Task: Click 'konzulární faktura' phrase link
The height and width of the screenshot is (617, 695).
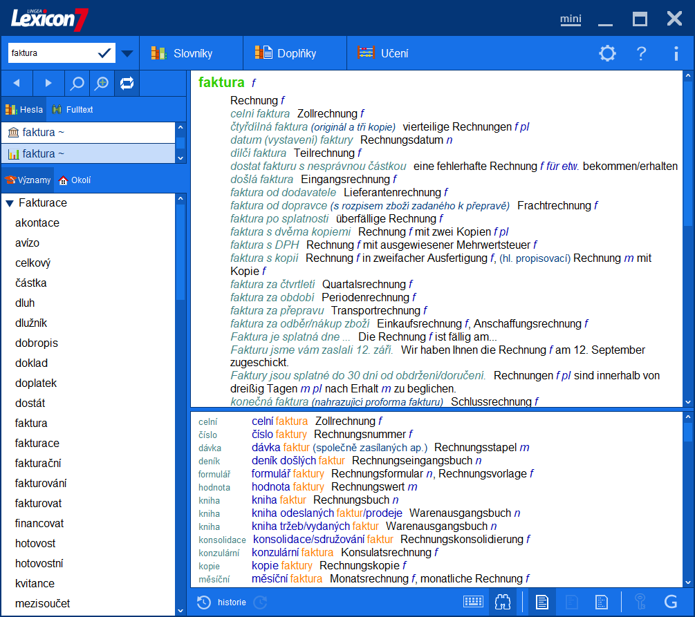Action: [x=293, y=553]
